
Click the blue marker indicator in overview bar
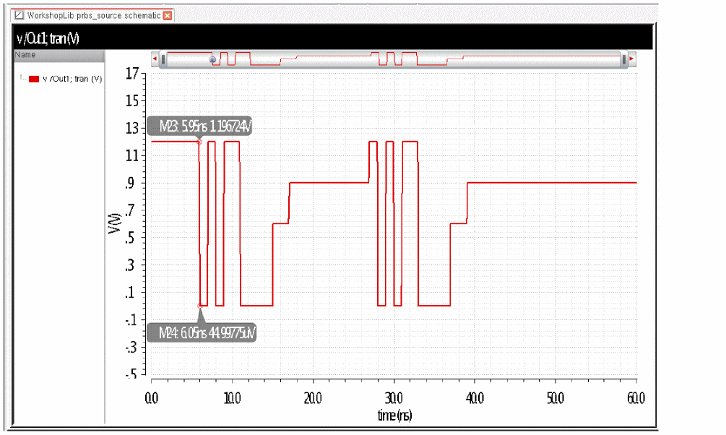click(x=212, y=59)
